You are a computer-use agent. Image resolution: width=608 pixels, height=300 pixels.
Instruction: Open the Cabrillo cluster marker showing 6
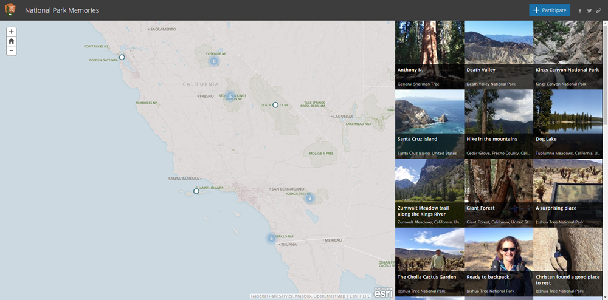point(271,238)
